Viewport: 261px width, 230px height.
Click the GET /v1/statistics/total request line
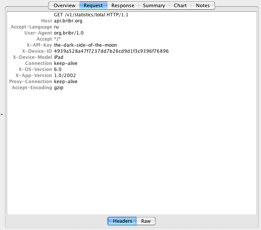click(91, 15)
